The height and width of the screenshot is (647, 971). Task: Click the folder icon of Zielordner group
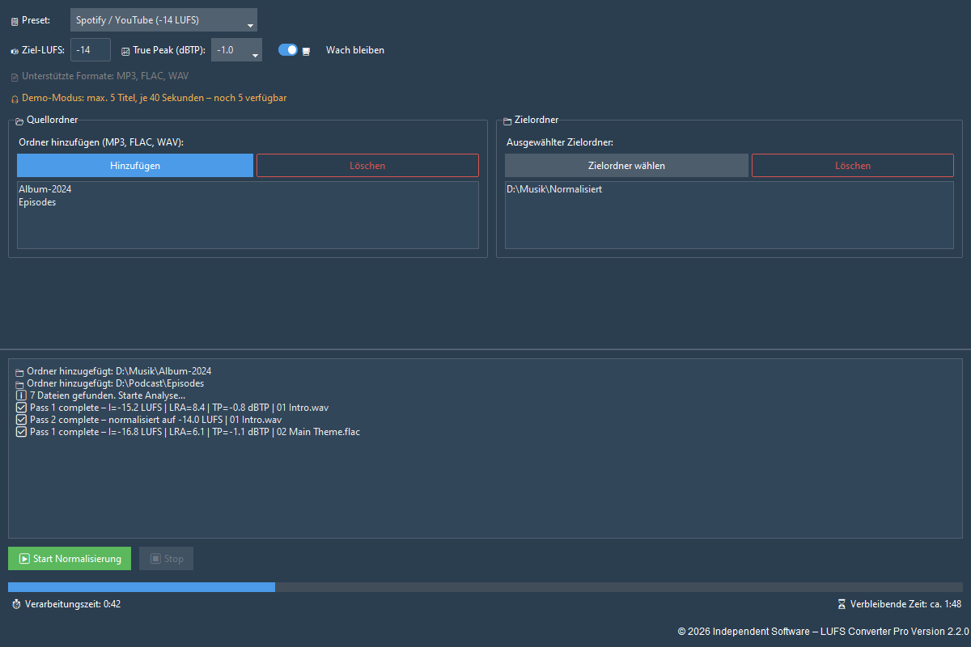tap(507, 121)
